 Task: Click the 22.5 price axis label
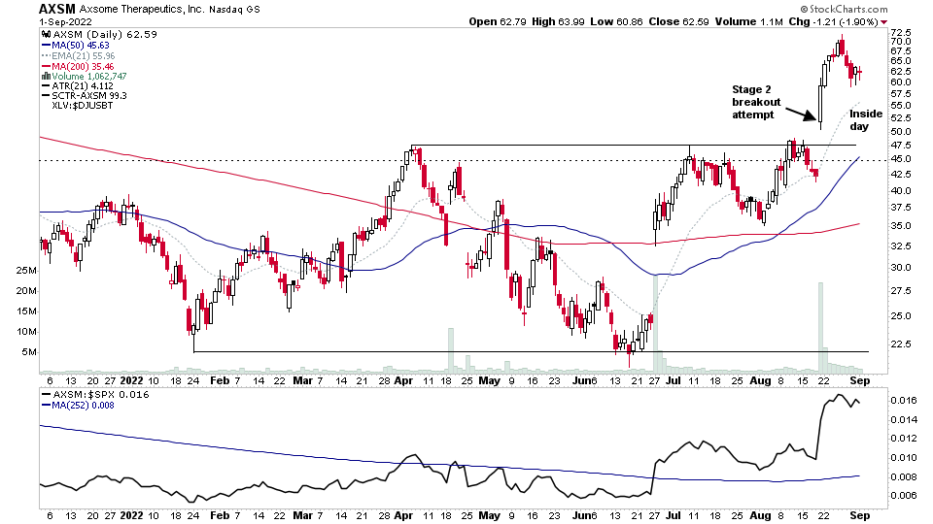901,344
